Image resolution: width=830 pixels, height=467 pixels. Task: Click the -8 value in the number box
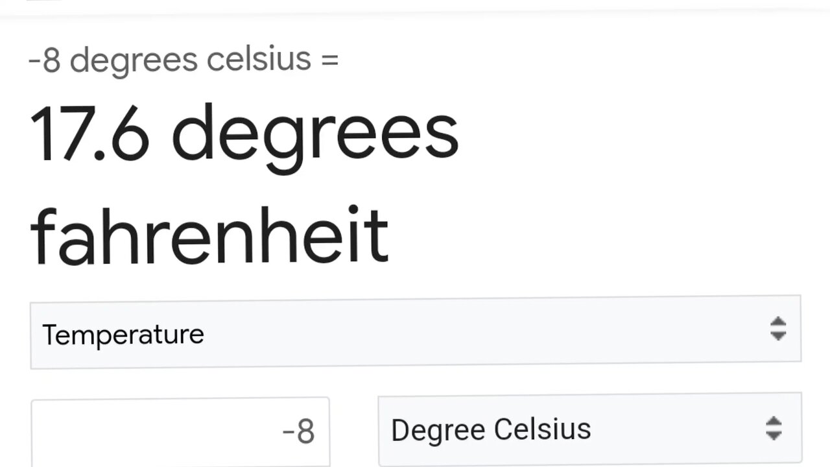pyautogui.click(x=298, y=432)
